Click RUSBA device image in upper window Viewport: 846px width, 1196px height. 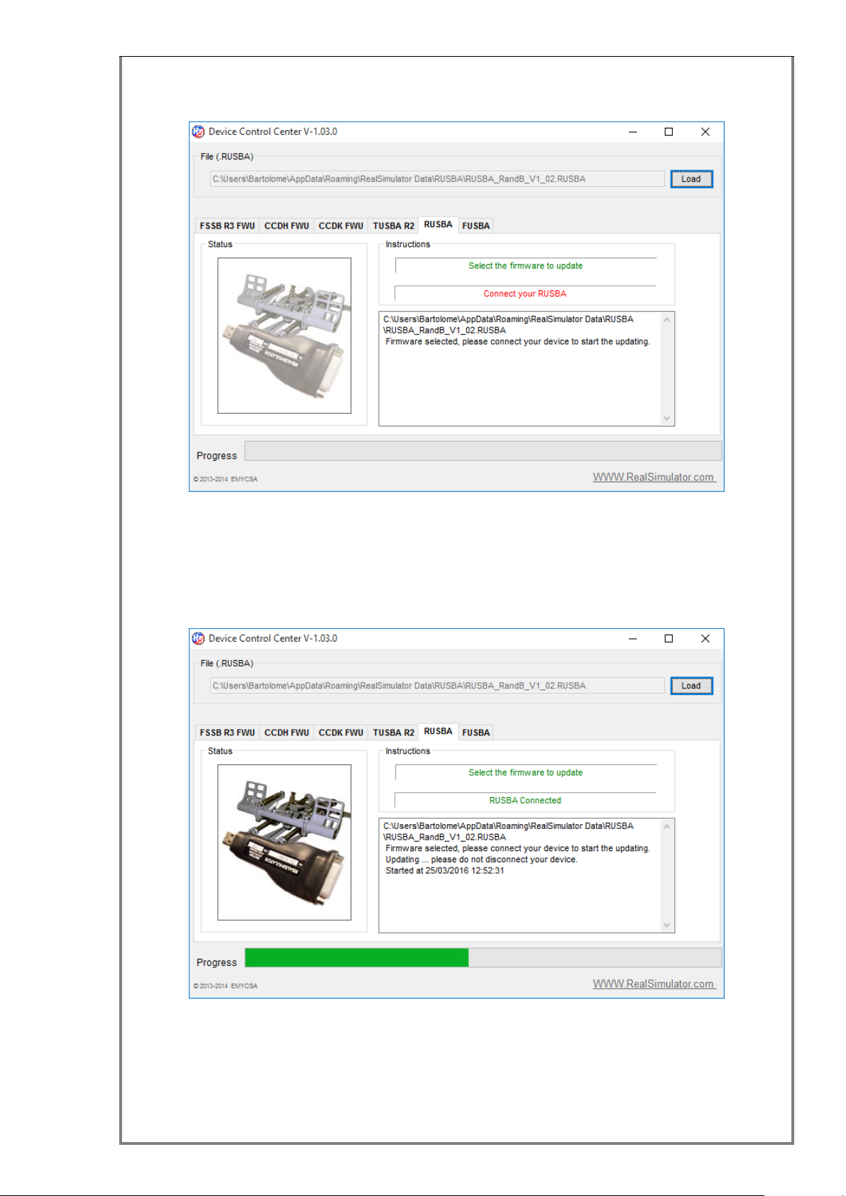point(284,336)
